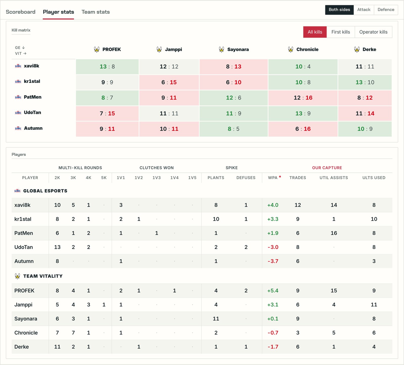Click the 1V1 column header
This screenshot has height=365, width=404.
pos(121,178)
